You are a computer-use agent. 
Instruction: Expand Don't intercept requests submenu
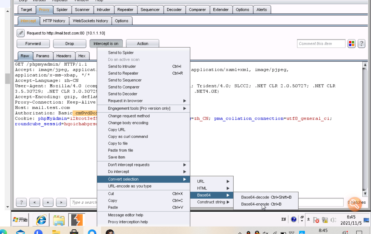click(143, 165)
